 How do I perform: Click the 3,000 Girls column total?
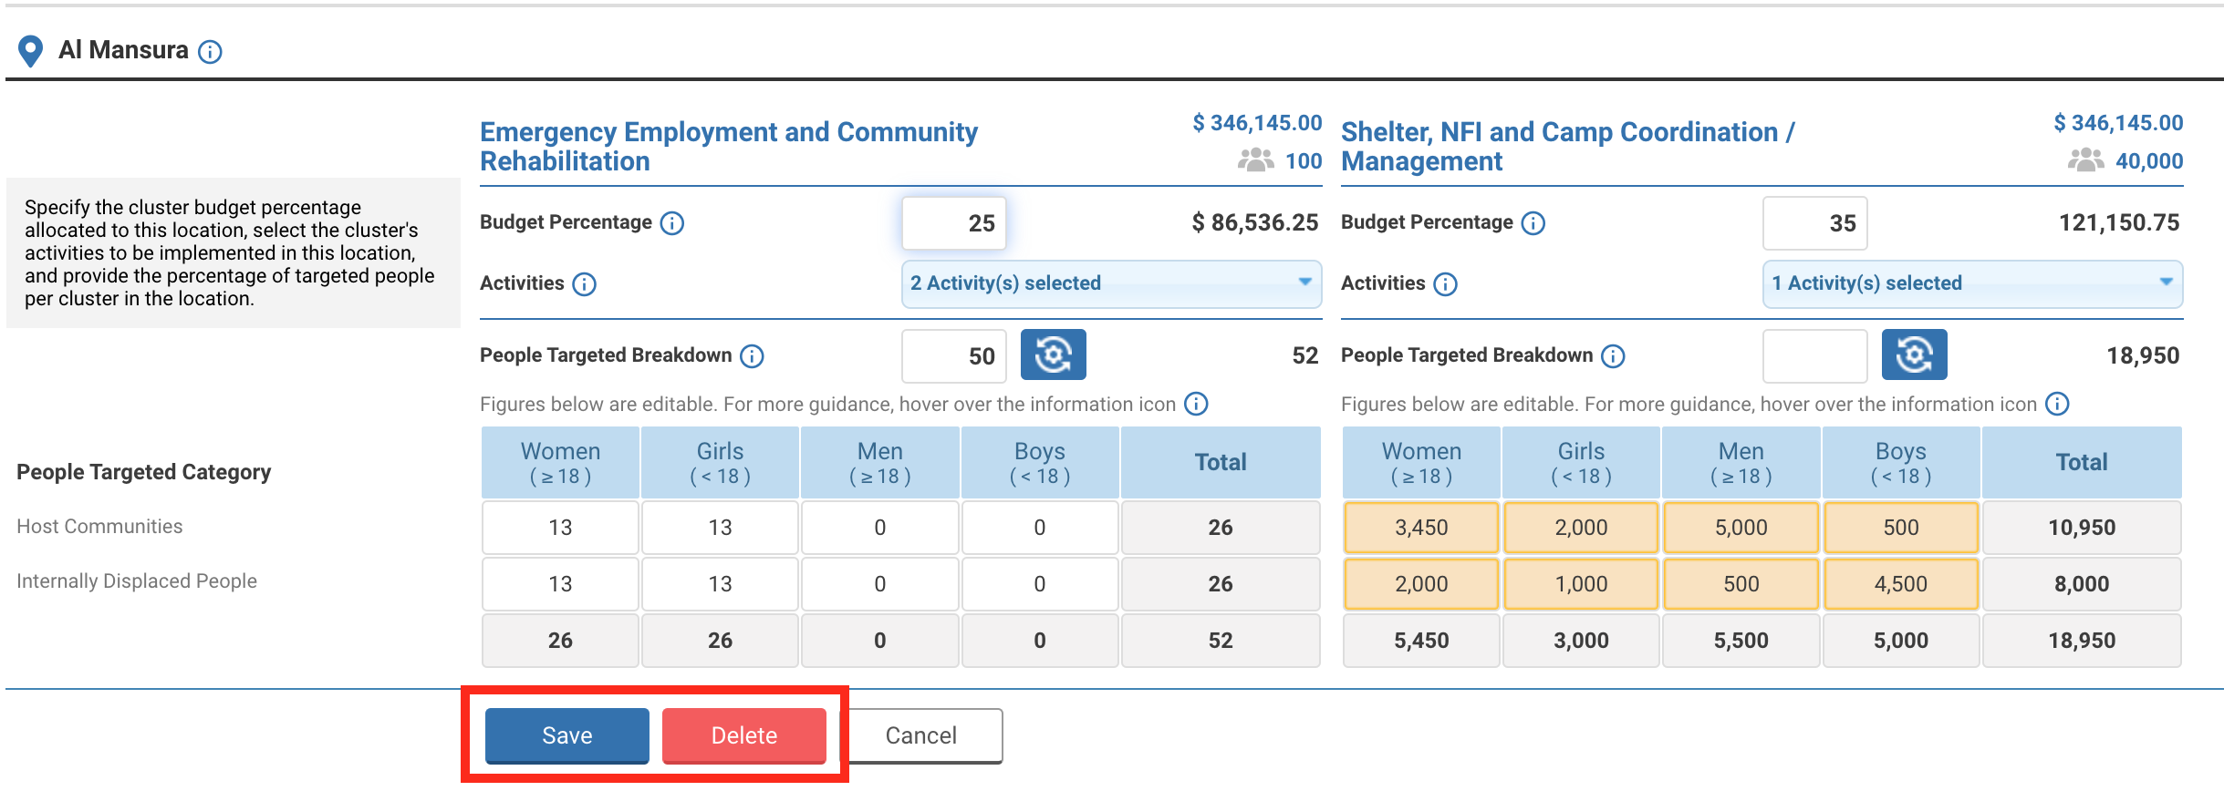[x=1581, y=641]
